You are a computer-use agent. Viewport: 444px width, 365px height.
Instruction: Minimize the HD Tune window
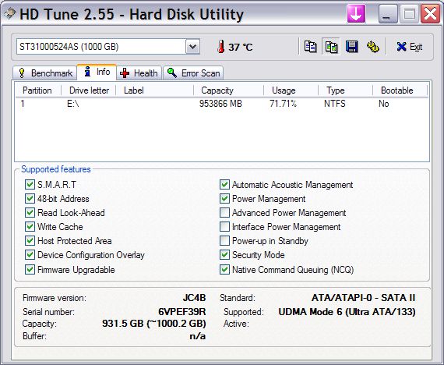coord(388,14)
